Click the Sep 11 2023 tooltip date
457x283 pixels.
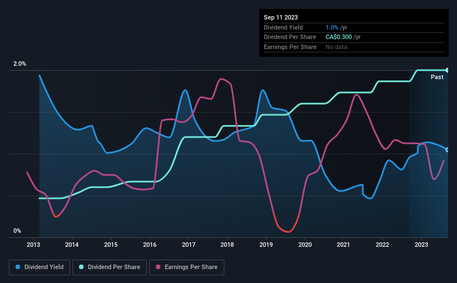[281, 17]
